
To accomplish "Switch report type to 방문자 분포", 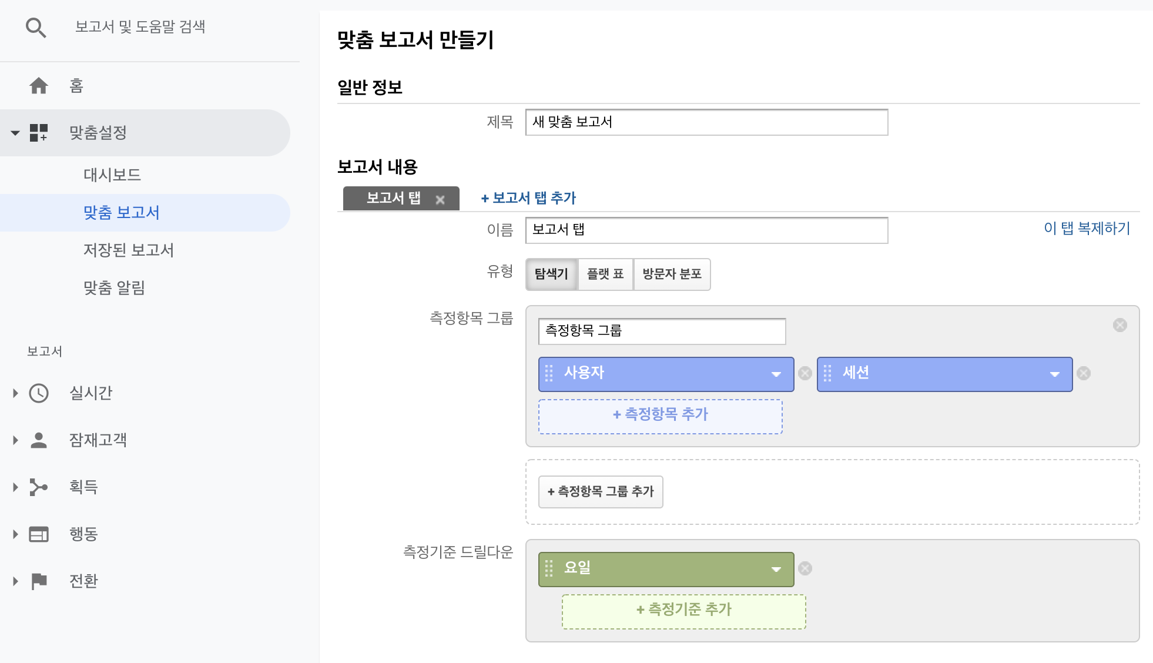I will pos(672,274).
